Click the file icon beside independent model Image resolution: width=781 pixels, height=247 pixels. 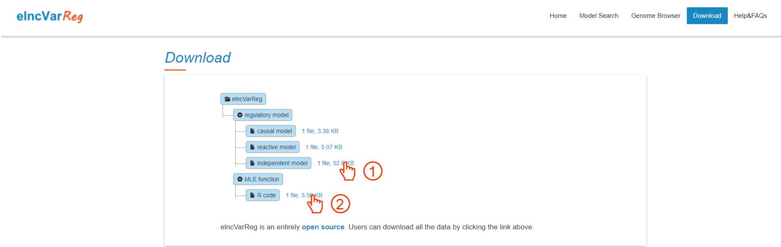253,163
